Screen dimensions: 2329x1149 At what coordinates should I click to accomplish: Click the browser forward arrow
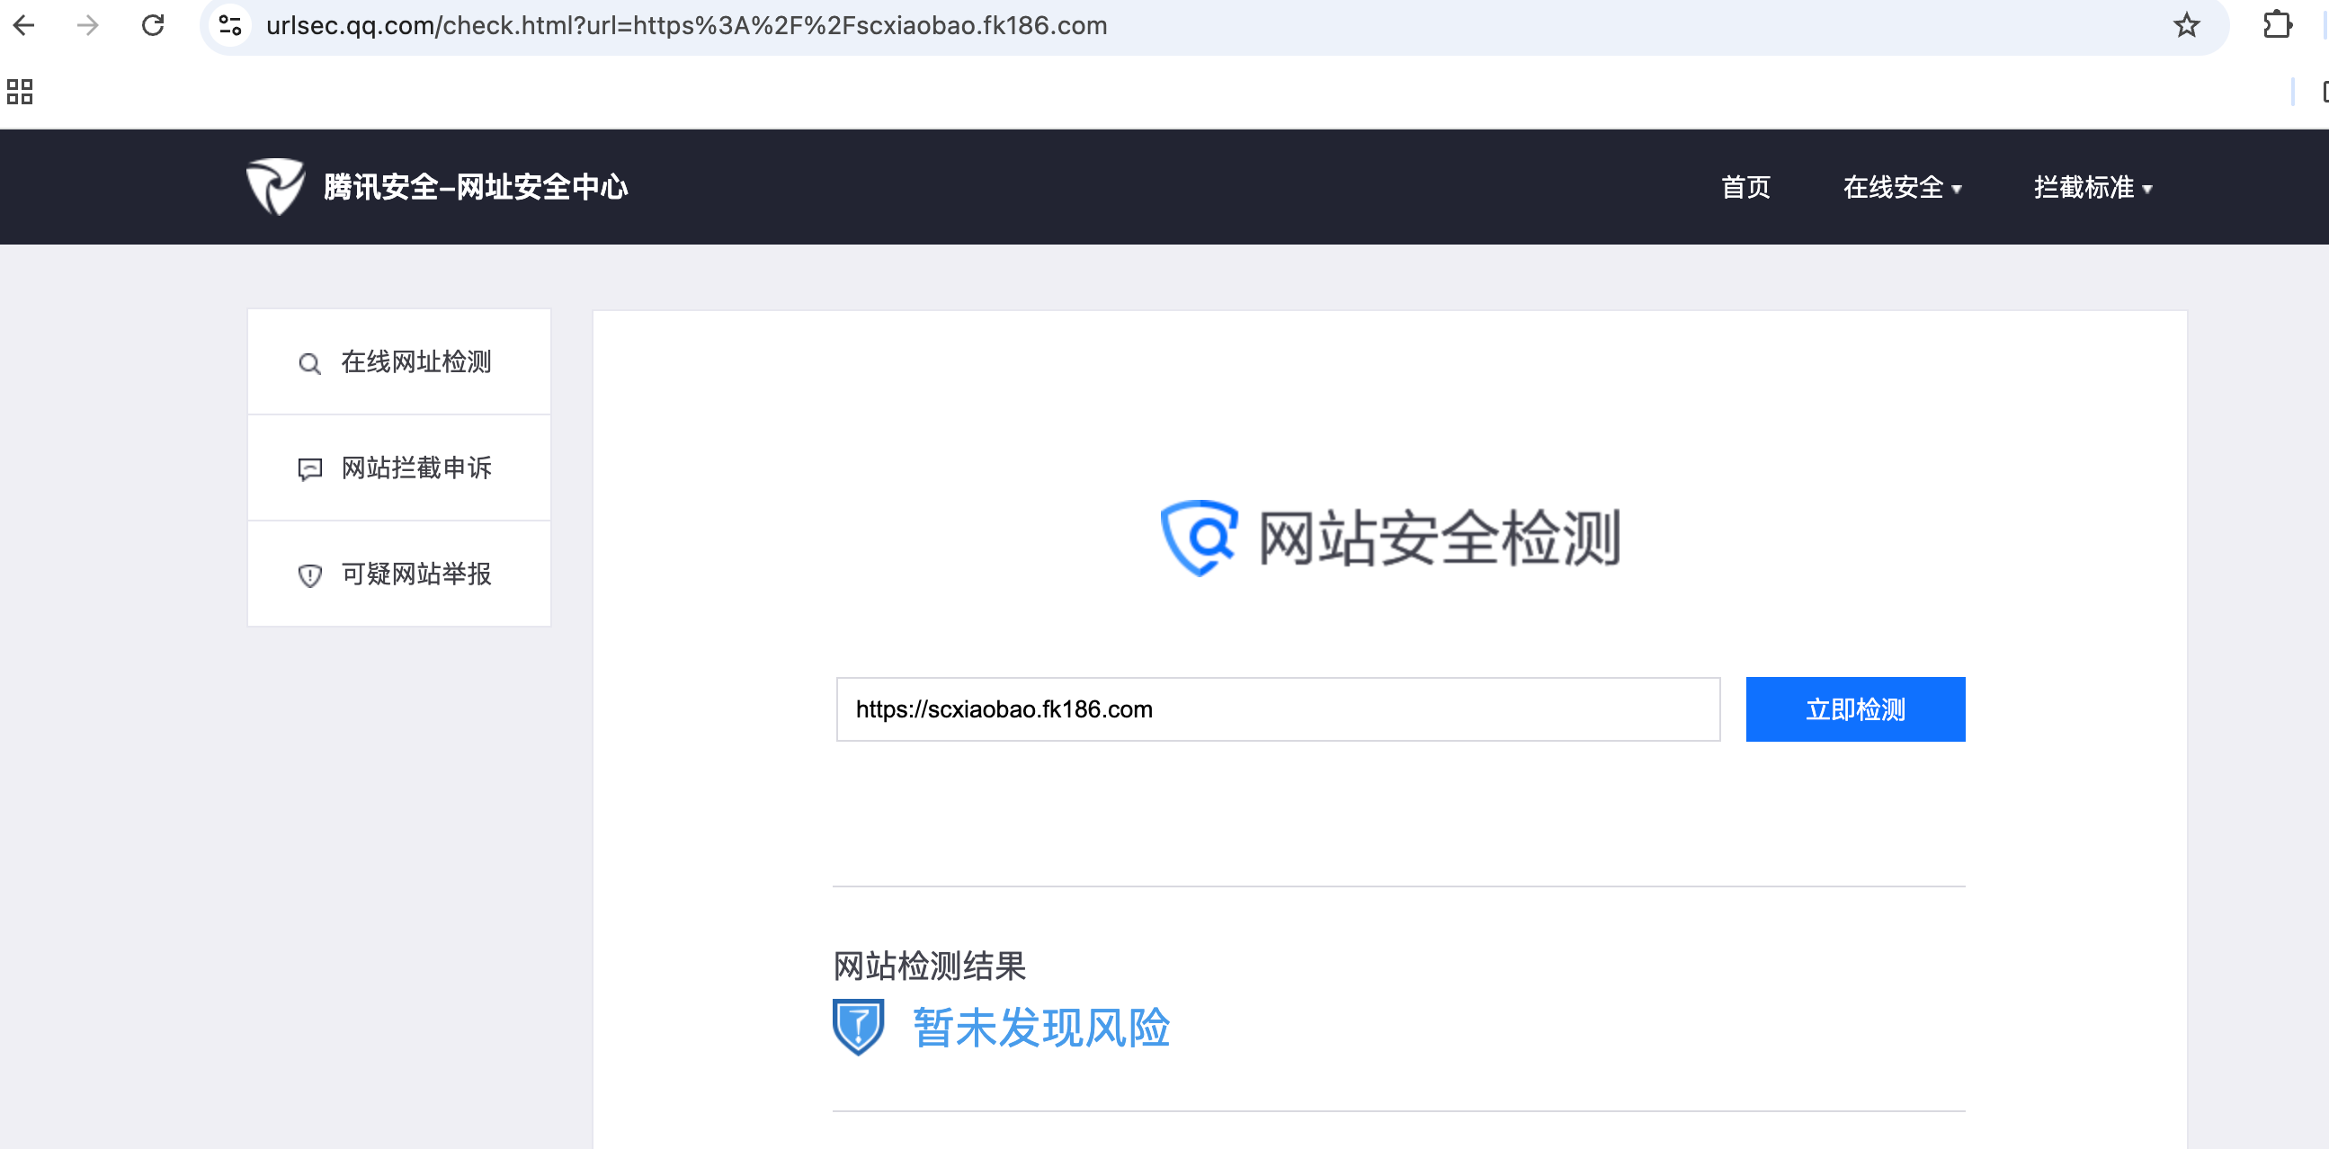point(88,25)
